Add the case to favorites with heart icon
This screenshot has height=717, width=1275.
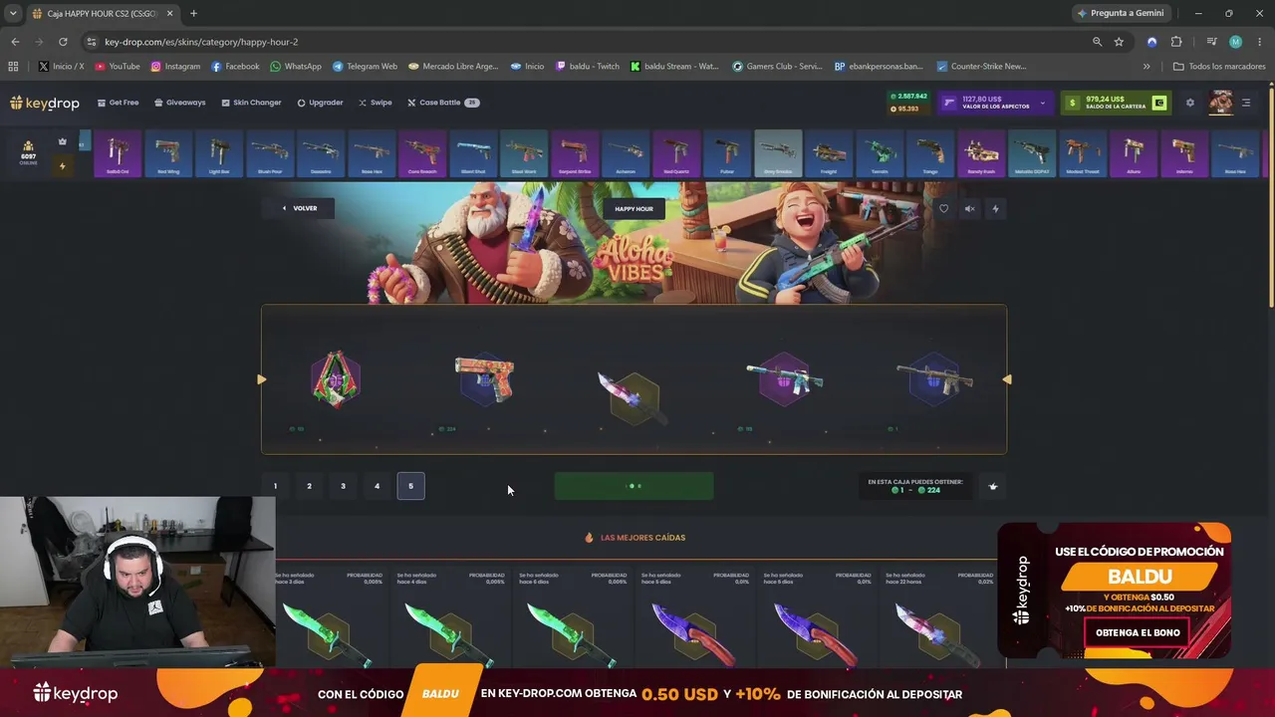coord(943,208)
